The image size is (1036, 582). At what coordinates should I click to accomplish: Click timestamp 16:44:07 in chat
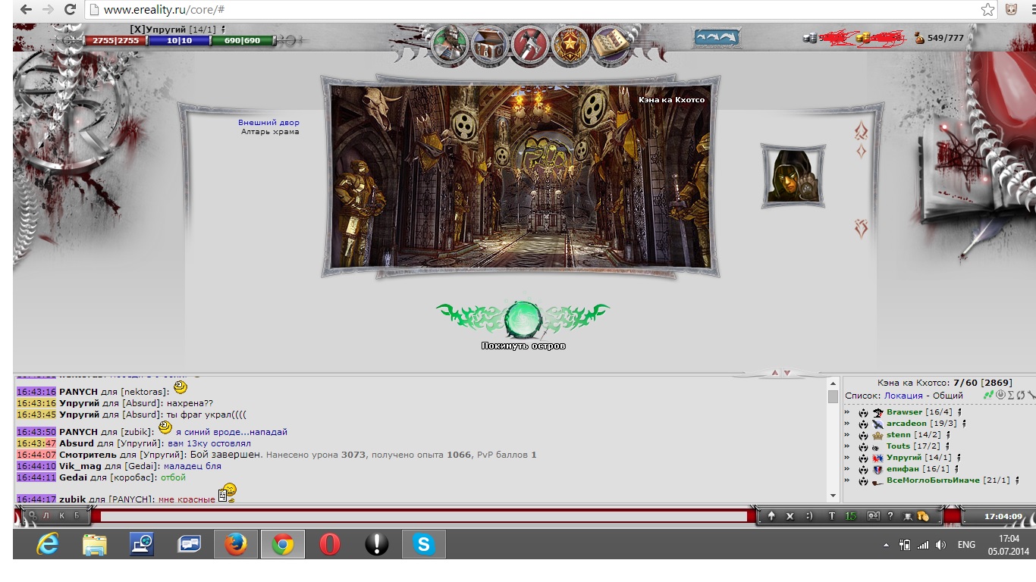pos(36,455)
